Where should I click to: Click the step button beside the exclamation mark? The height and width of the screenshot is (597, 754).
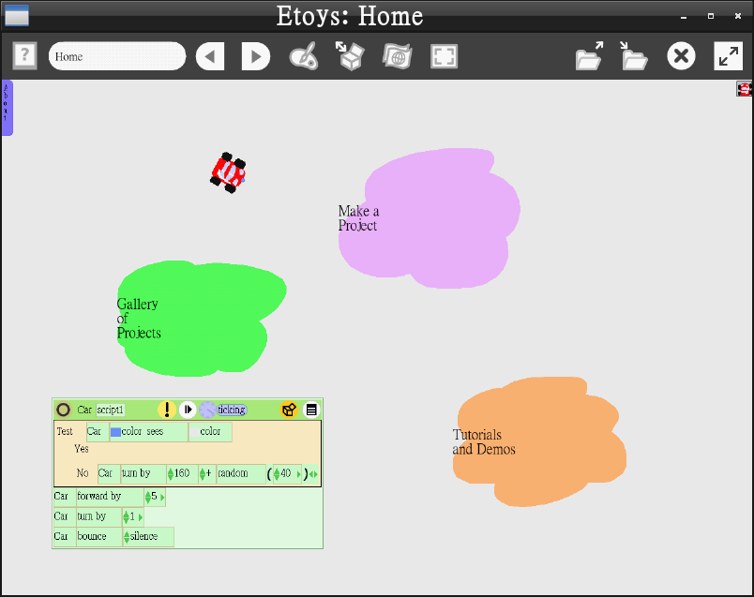(188, 410)
